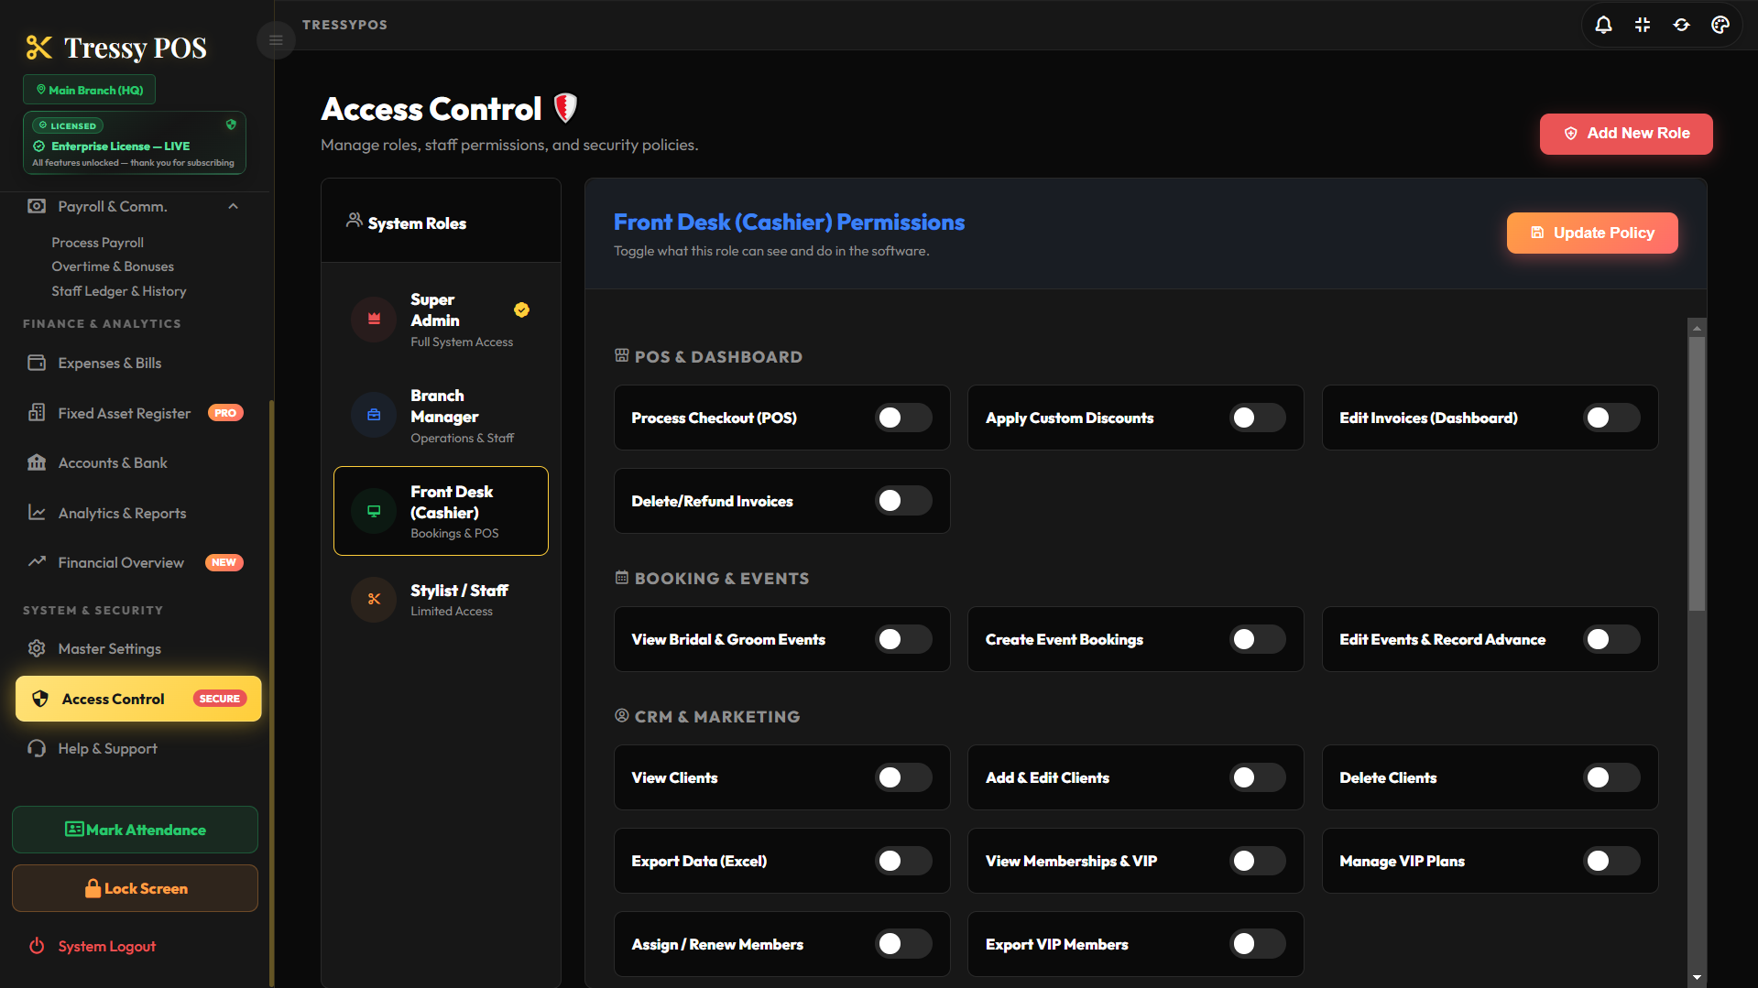Collapse the Payroll & Comm. chevron
This screenshot has height=988, width=1758.
233,206
